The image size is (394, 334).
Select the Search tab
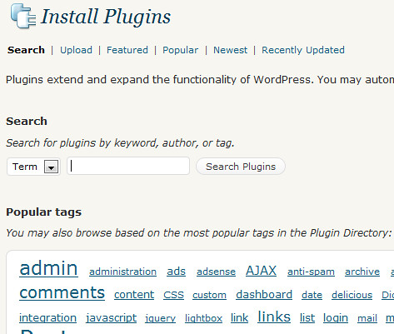(x=26, y=50)
